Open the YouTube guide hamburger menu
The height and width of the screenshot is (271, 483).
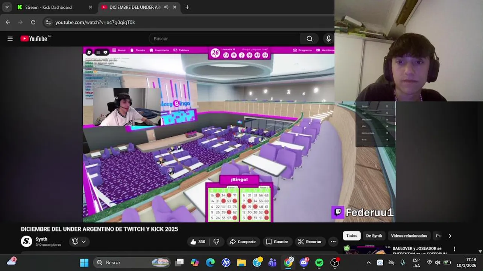coord(10,38)
